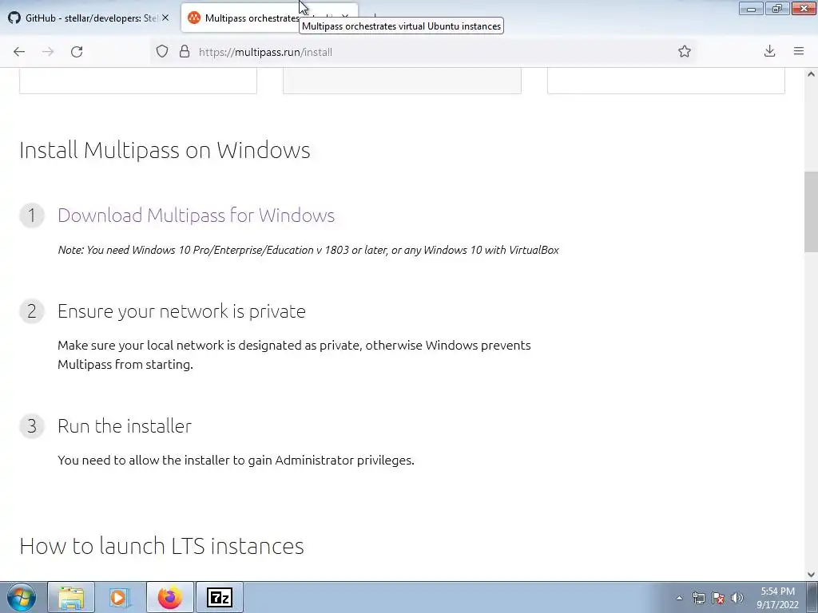818x613 pixels.
Task: Switch to the GitHub stellar/developers tab
Action: 89,18
